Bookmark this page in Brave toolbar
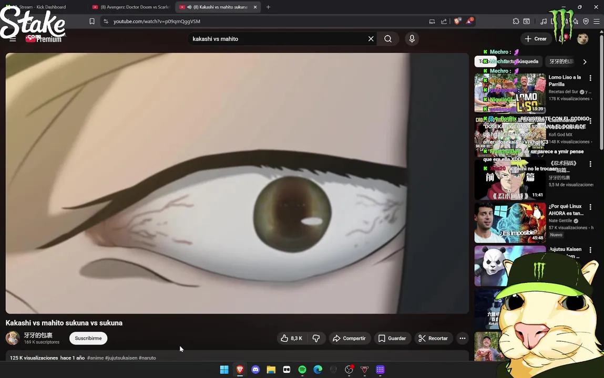 click(x=91, y=22)
